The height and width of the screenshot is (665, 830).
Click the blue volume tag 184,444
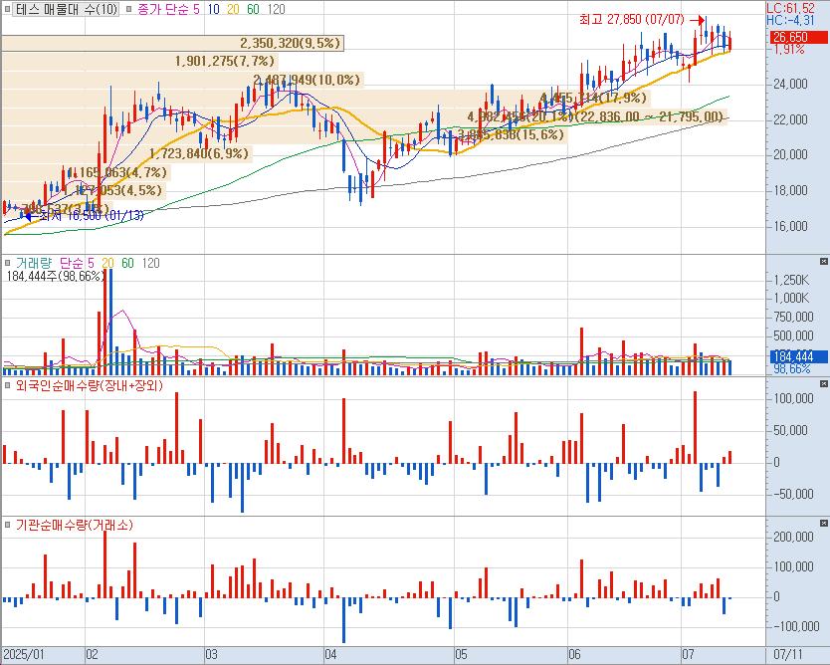click(792, 356)
